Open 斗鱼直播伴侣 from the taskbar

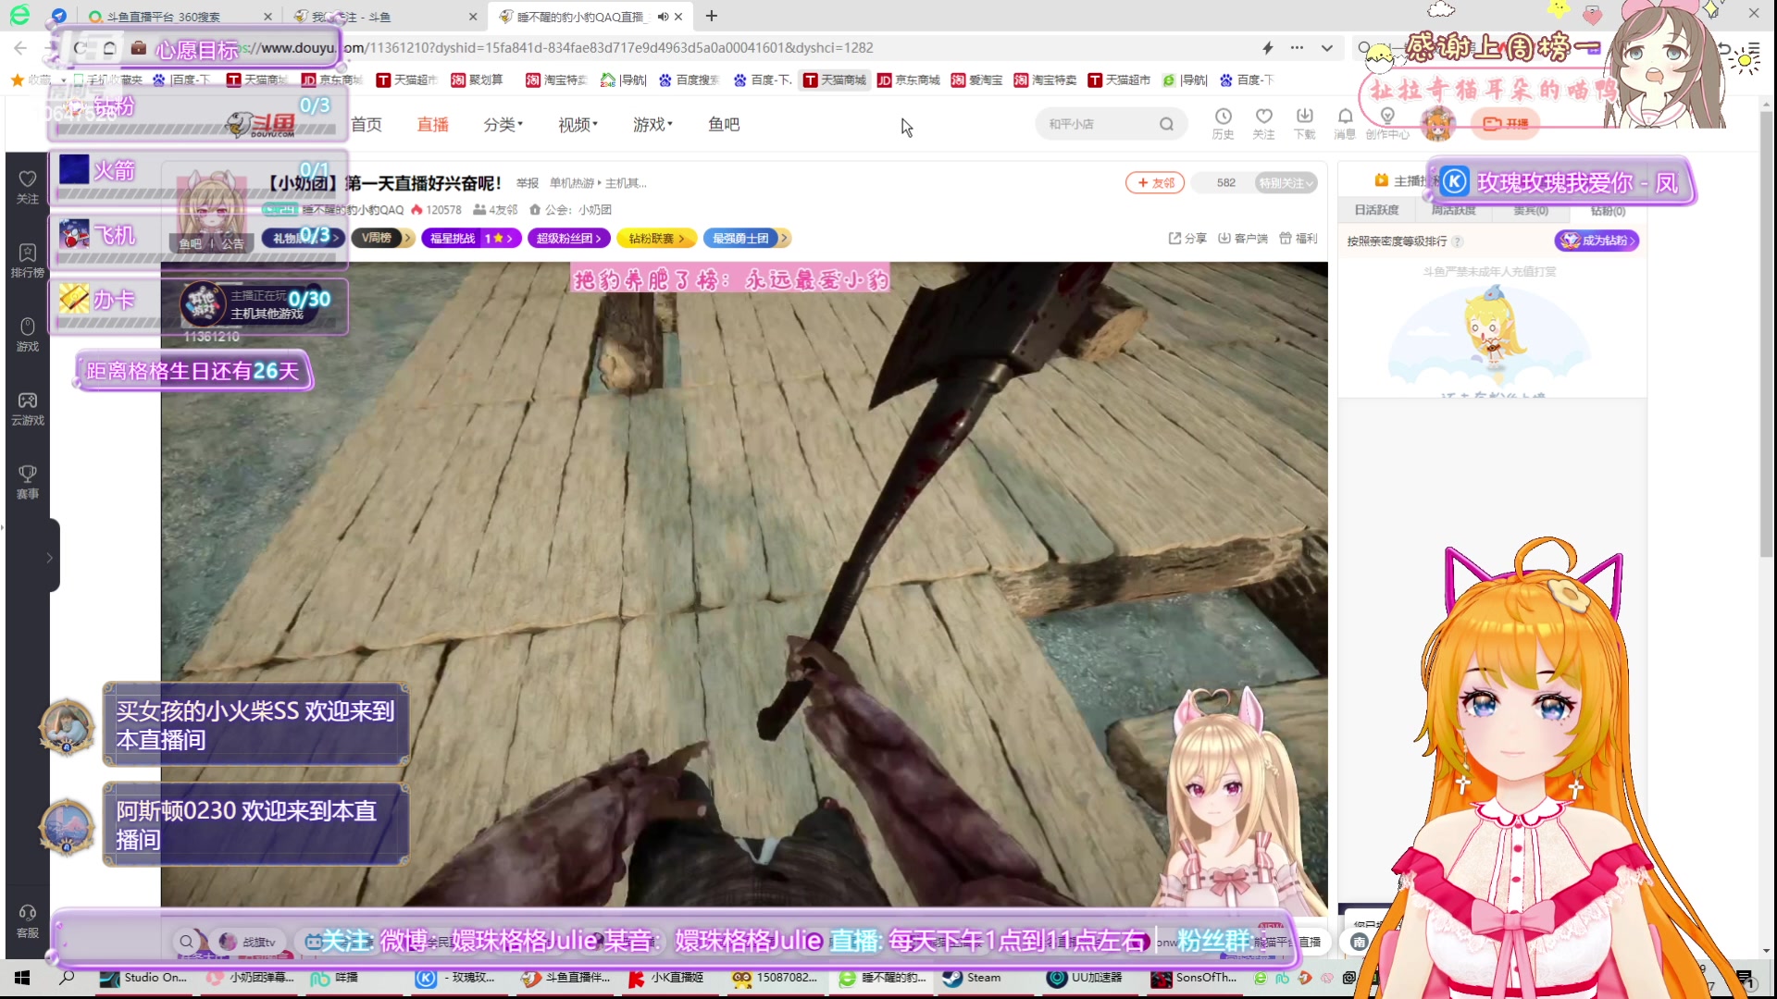click(x=566, y=978)
